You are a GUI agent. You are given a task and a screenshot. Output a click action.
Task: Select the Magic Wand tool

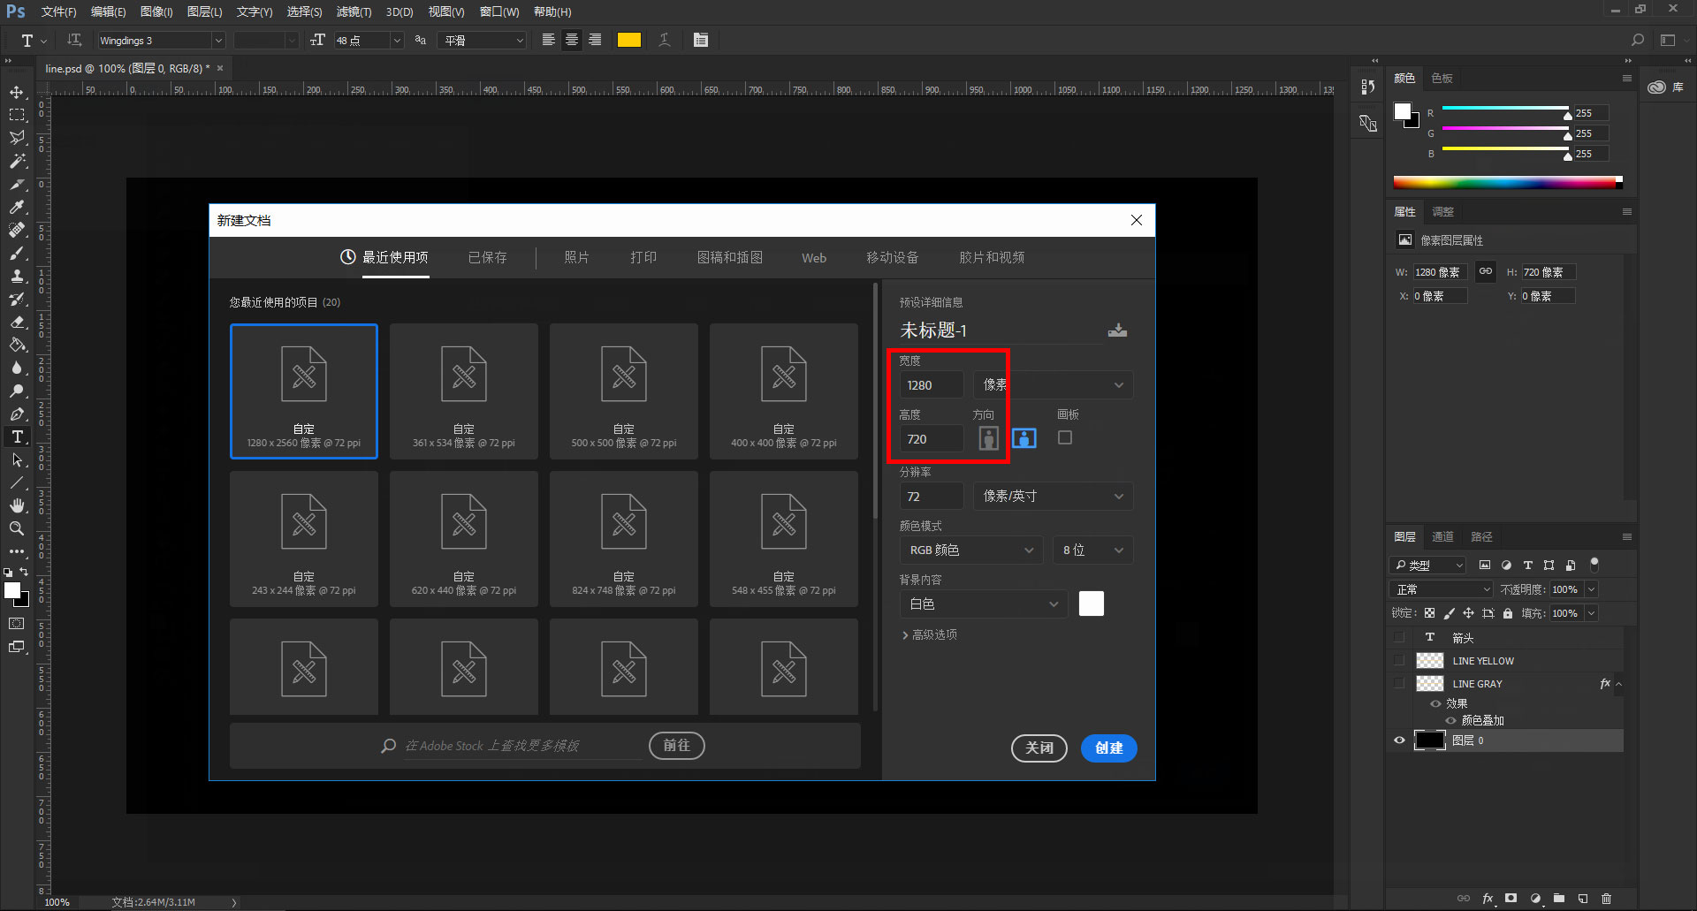coord(17,161)
